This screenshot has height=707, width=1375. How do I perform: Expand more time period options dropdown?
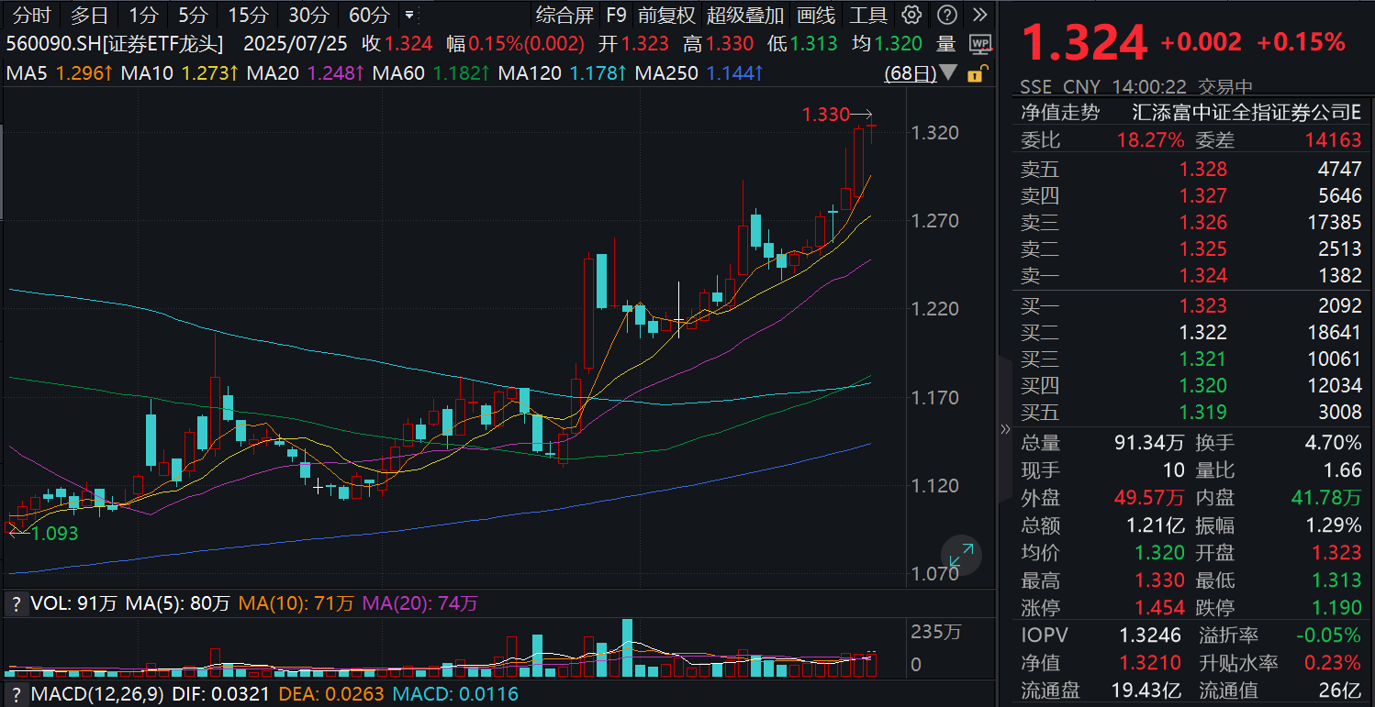tap(408, 15)
